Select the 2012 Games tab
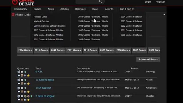 pos(58,50)
